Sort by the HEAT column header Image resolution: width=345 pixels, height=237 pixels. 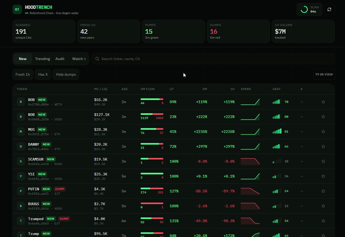[x=276, y=89]
